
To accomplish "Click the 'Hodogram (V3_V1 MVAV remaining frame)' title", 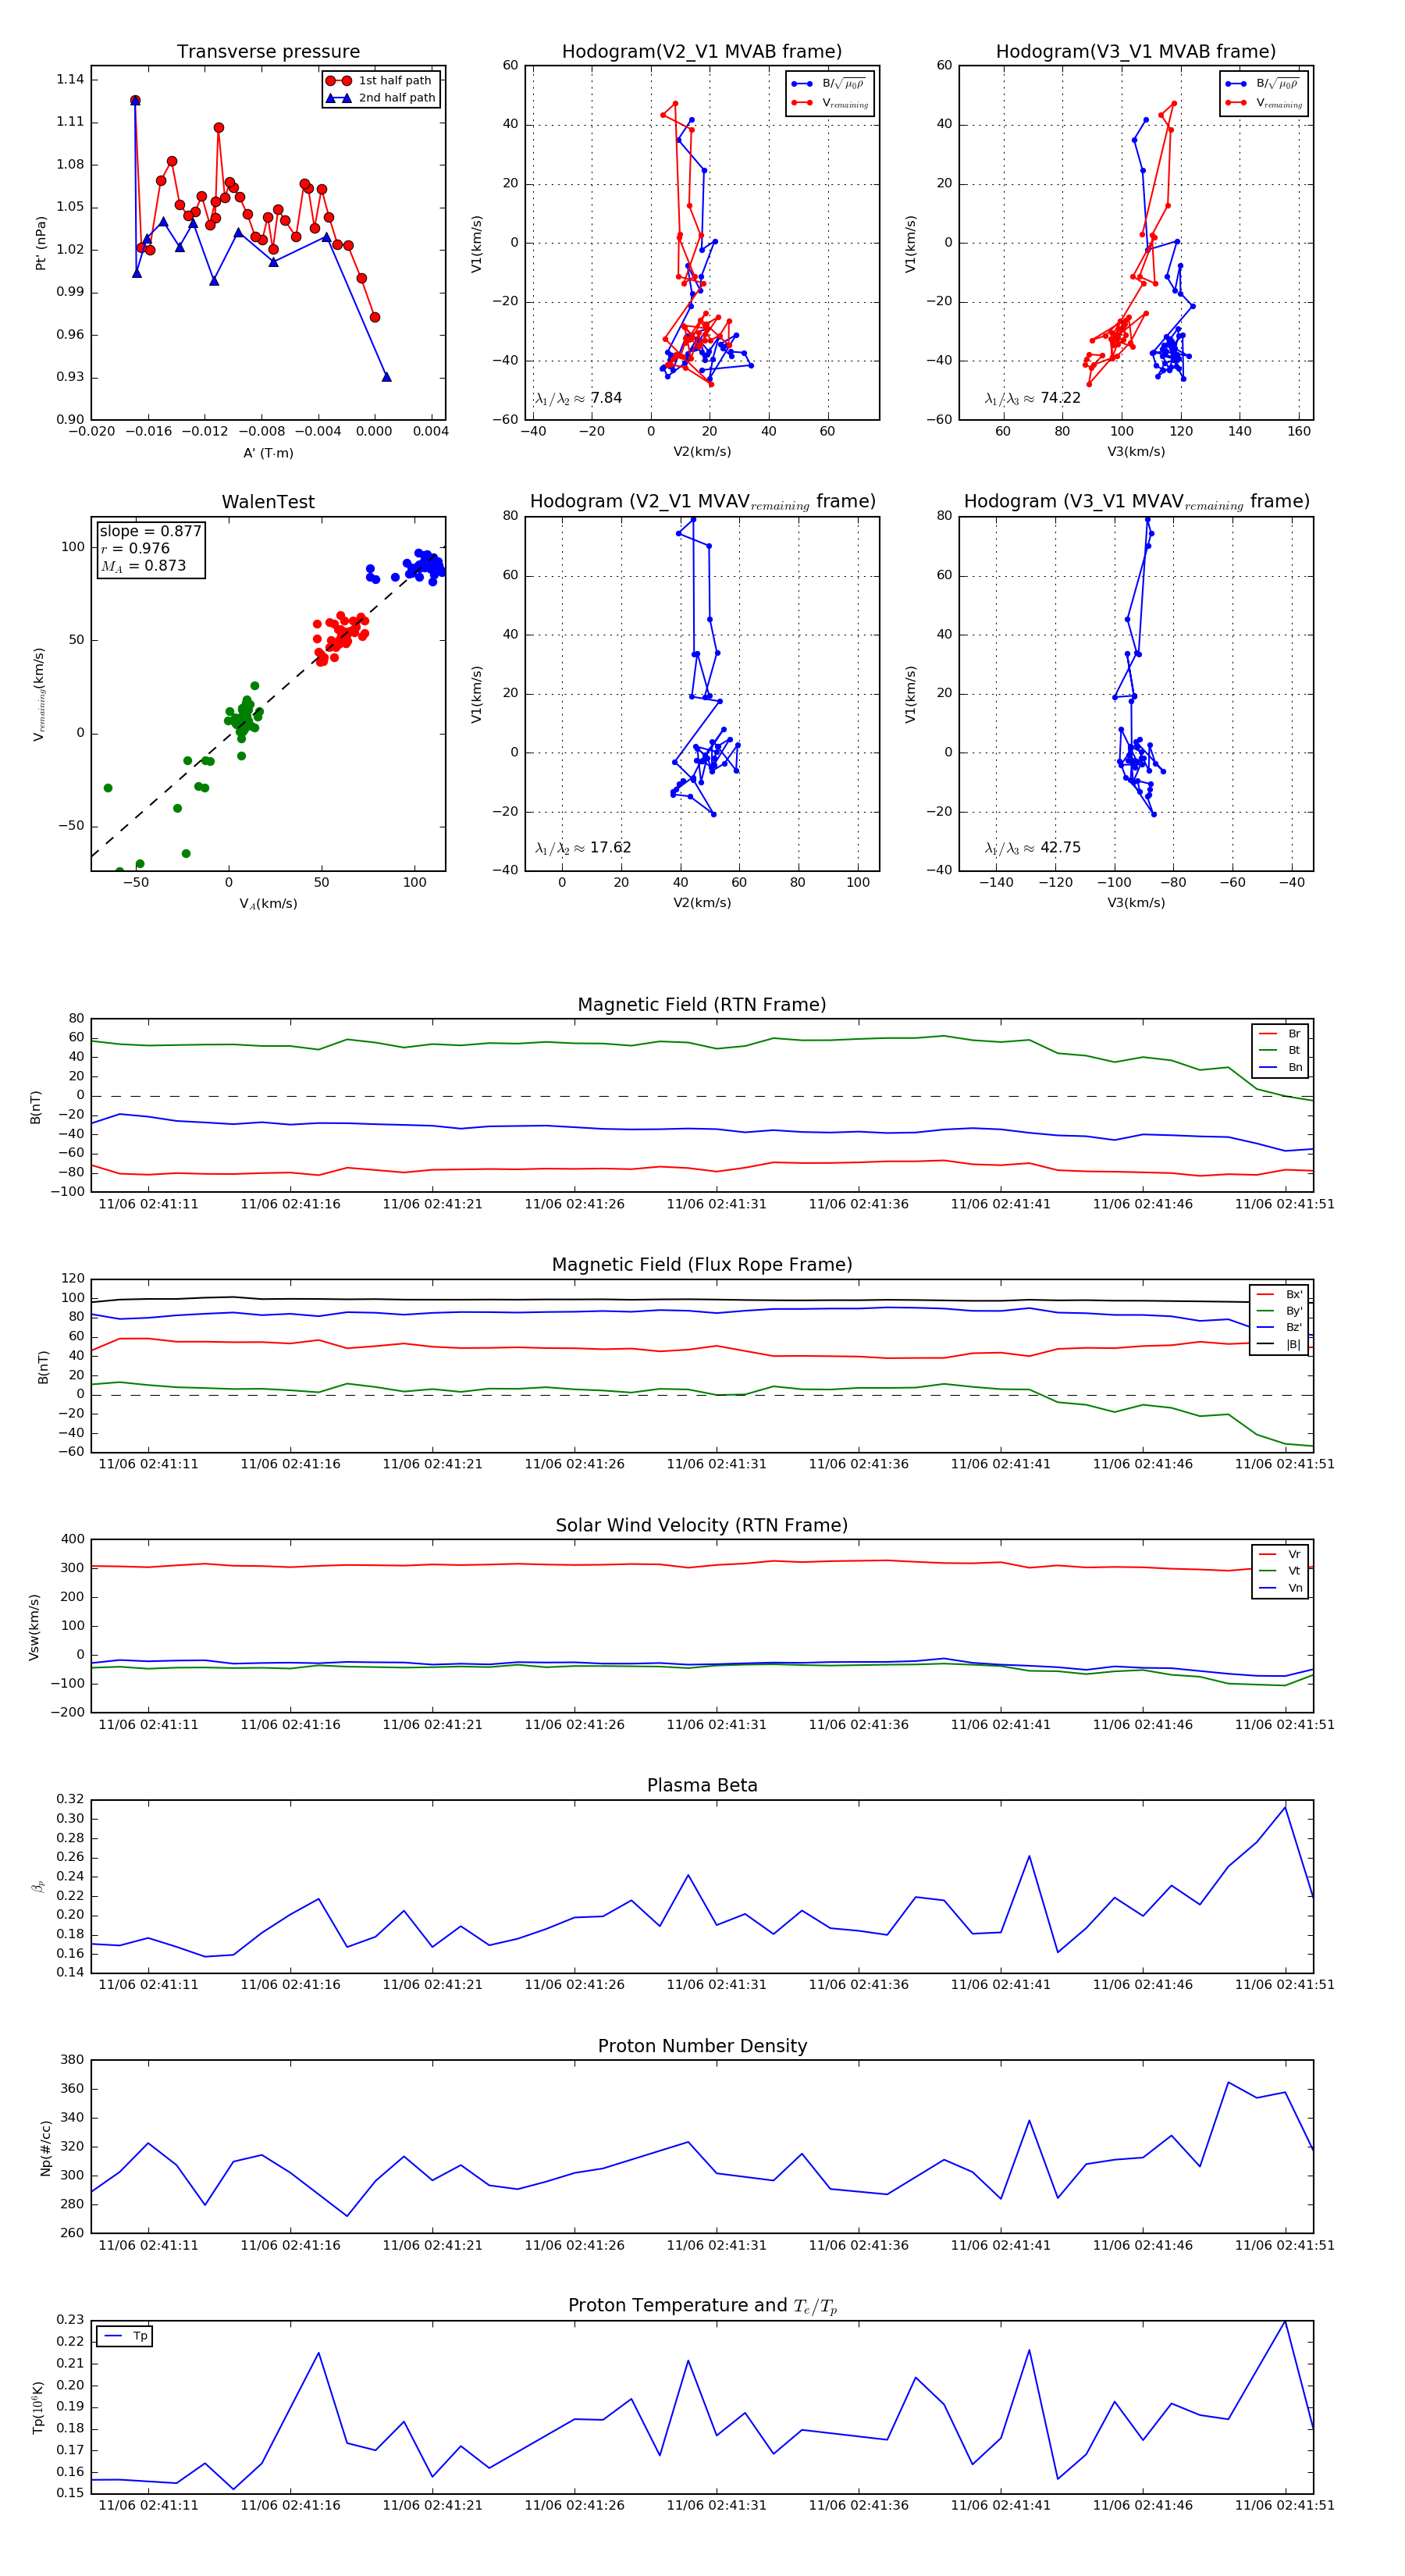I will tap(1136, 502).
